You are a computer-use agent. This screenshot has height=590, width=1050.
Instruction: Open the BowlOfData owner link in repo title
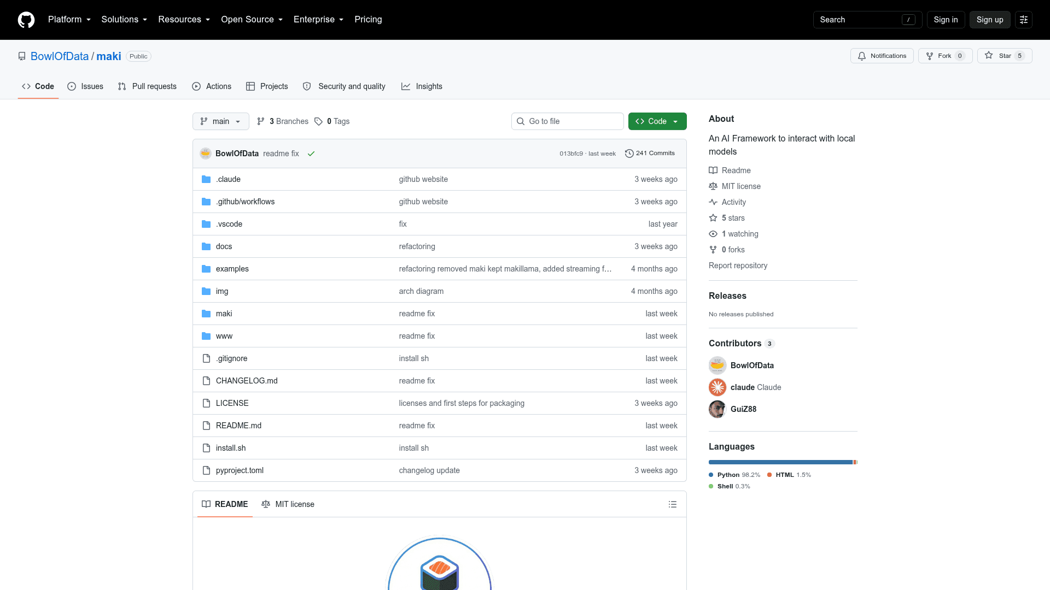pyautogui.click(x=60, y=56)
